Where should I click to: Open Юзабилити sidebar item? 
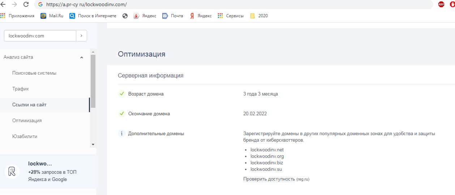(x=25, y=137)
